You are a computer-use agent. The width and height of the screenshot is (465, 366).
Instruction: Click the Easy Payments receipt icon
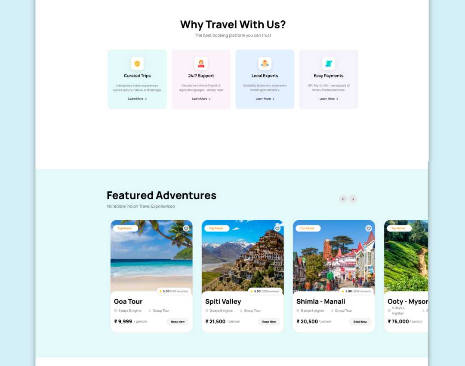[329, 64]
